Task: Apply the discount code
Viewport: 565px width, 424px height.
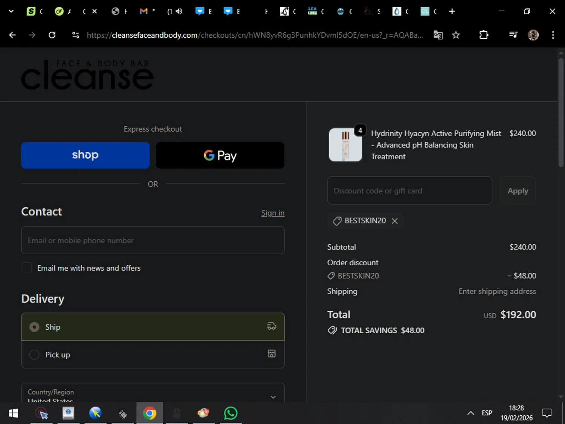Action: [x=518, y=190]
